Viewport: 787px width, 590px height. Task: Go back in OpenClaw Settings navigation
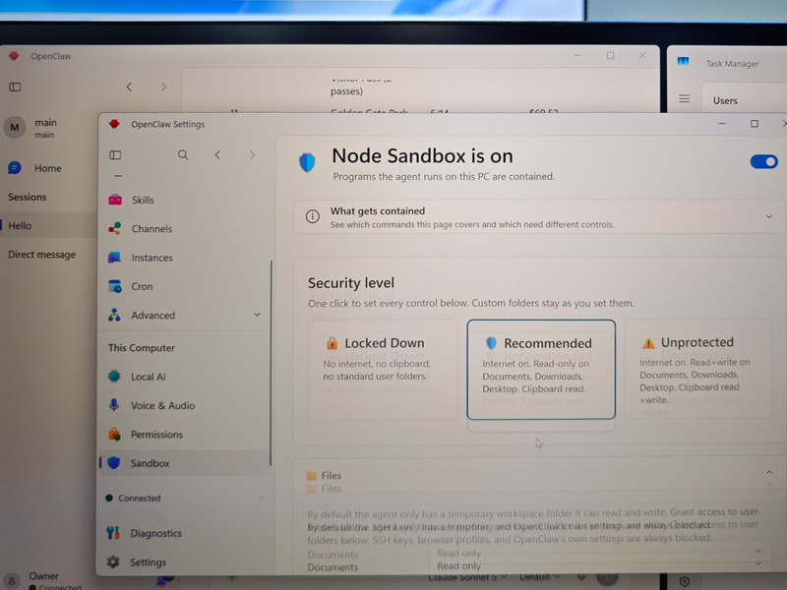[217, 155]
